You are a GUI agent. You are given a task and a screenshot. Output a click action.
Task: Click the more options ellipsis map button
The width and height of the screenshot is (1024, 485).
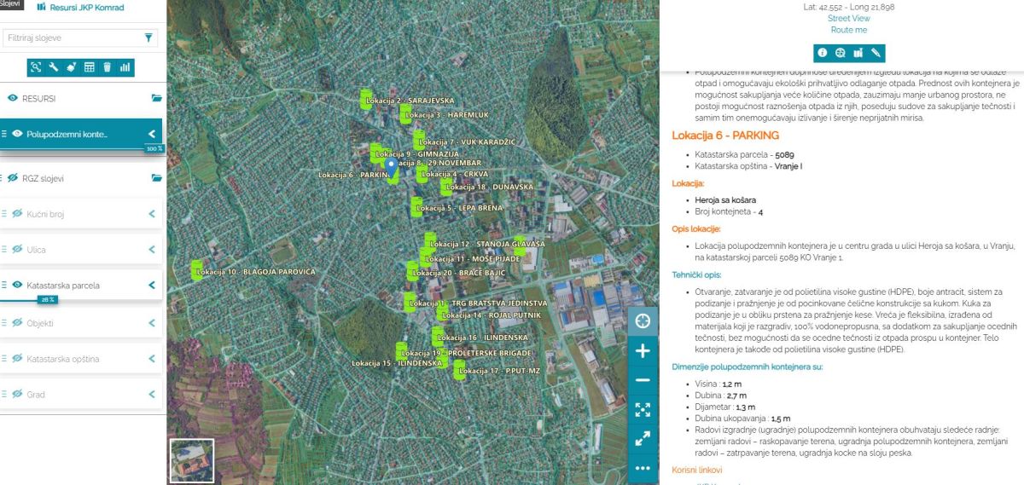coord(643,467)
